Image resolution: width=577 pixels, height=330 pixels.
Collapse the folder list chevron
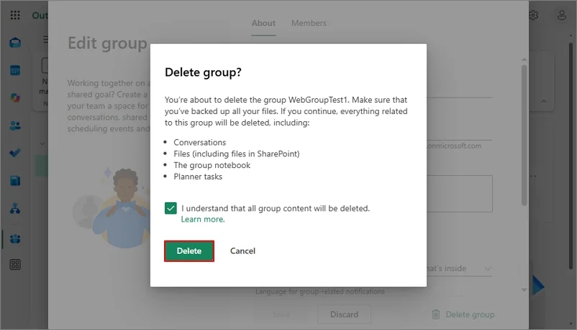point(42,143)
